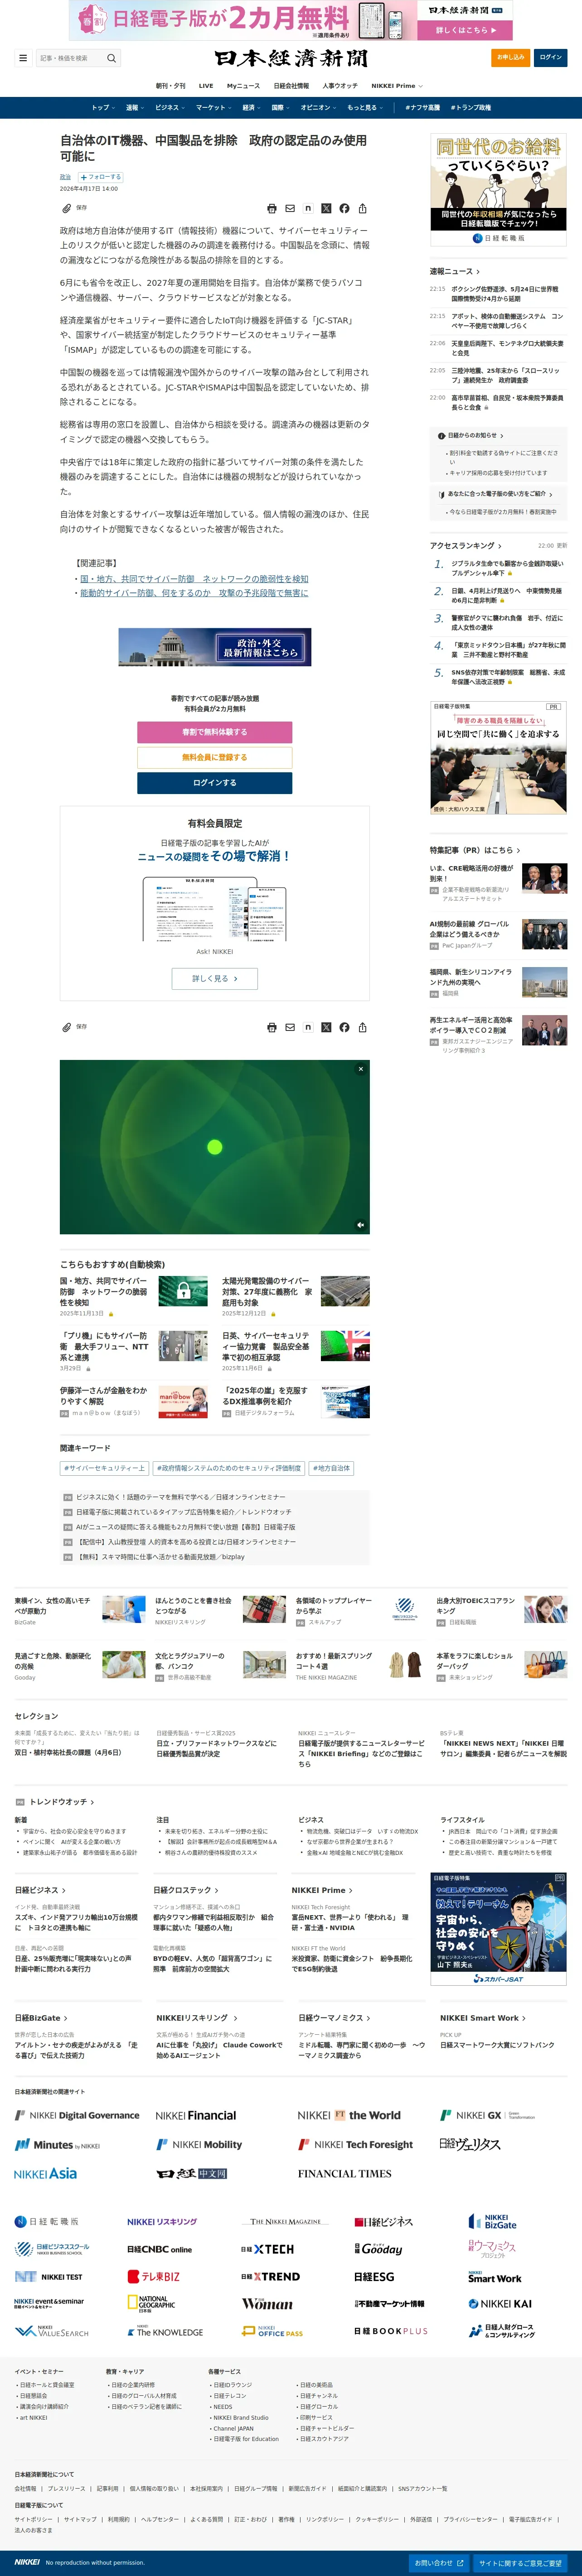Print using the bottom printer icon

[272, 1027]
